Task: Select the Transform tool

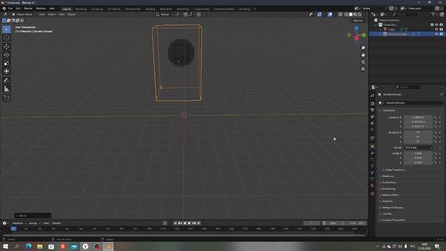Action: click(x=6, y=71)
